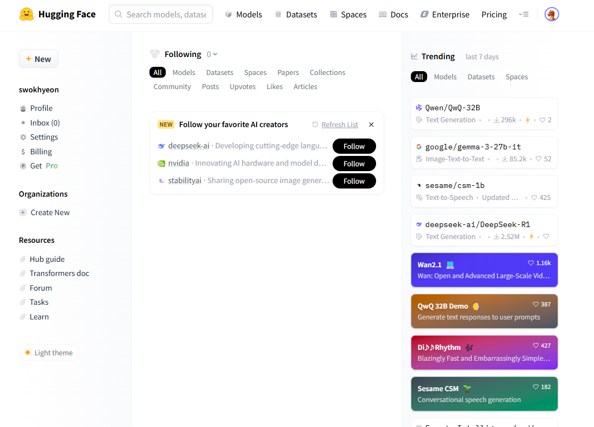
Task: Click the paperclip icon beside Hub guide
Action: pyautogui.click(x=23, y=259)
